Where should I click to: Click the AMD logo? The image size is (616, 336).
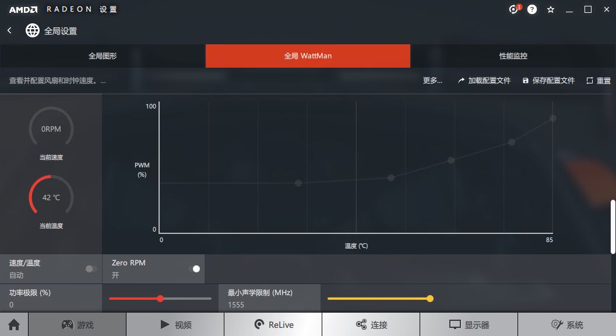pos(23,9)
